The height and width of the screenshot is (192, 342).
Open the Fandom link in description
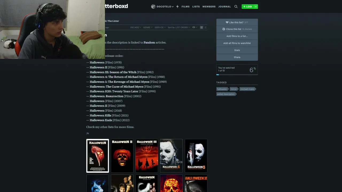point(149,42)
